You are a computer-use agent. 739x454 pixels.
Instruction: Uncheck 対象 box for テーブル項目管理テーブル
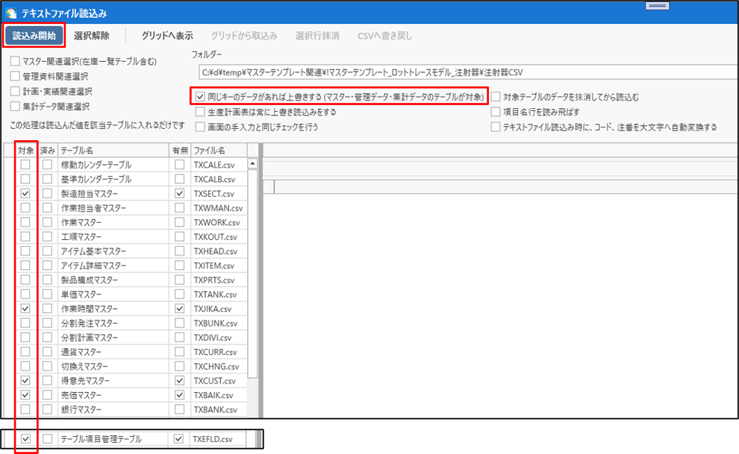(x=25, y=439)
